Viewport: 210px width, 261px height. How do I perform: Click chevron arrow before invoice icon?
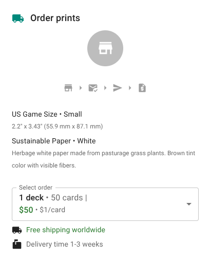[x=130, y=88]
